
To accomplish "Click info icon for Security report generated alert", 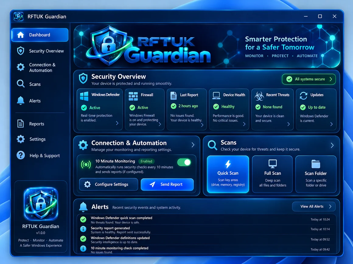I will pos(83,229).
